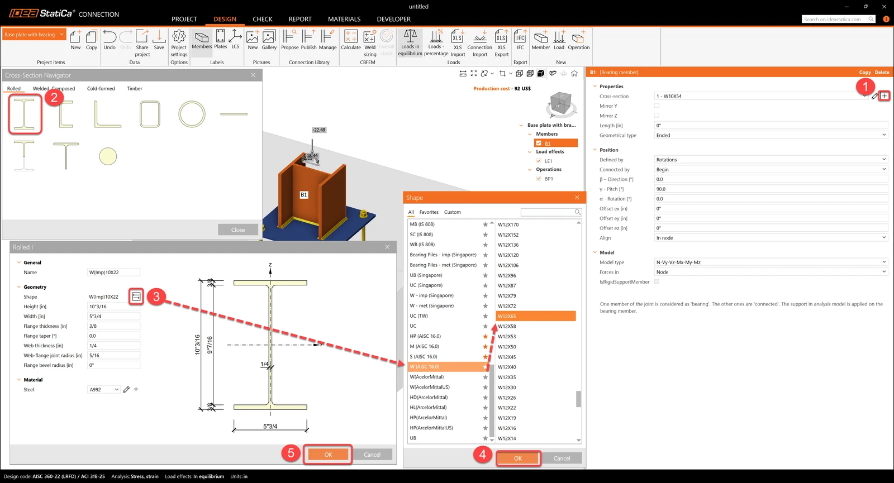The width and height of the screenshot is (894, 483).
Task: Open Steel material A992 dropdown
Action: tap(104, 390)
